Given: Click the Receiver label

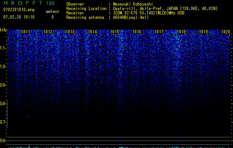Looking at the screenshot, I should pos(75,13).
